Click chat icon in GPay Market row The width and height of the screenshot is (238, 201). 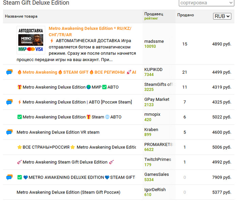coord(10,102)
